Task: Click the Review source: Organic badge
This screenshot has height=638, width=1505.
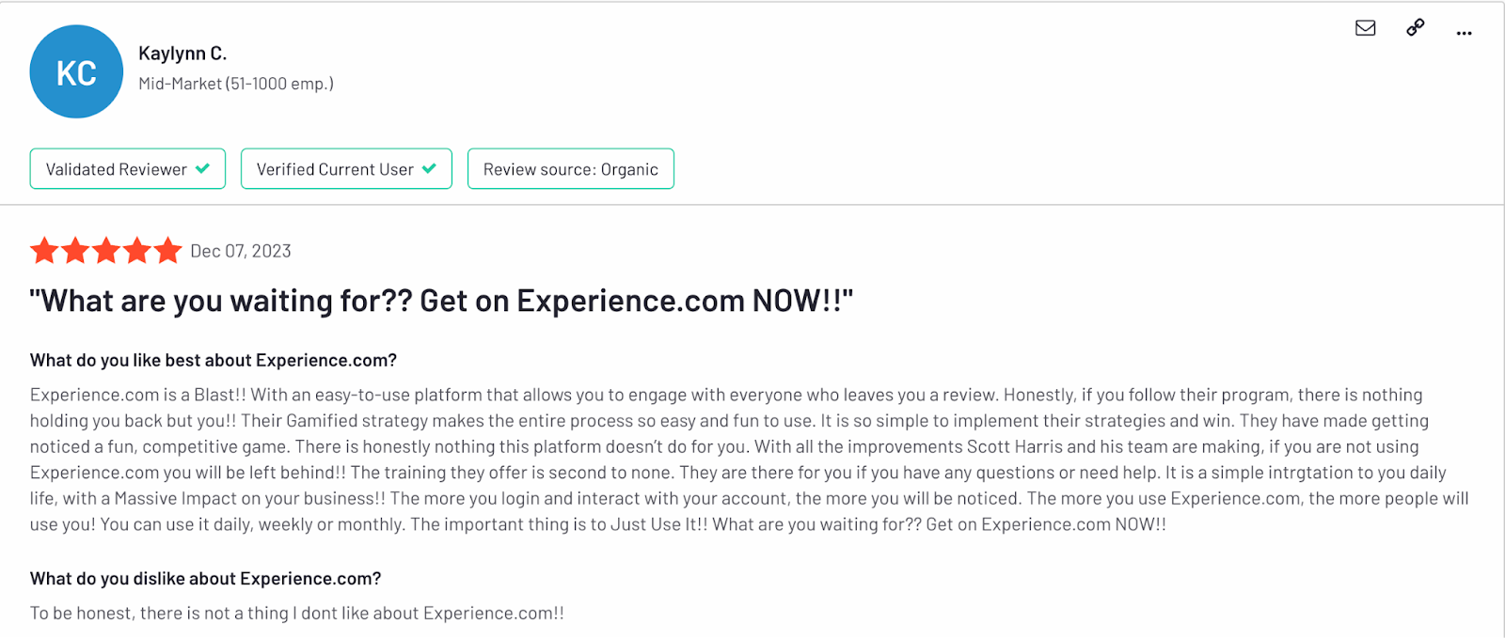Action: pos(571,168)
